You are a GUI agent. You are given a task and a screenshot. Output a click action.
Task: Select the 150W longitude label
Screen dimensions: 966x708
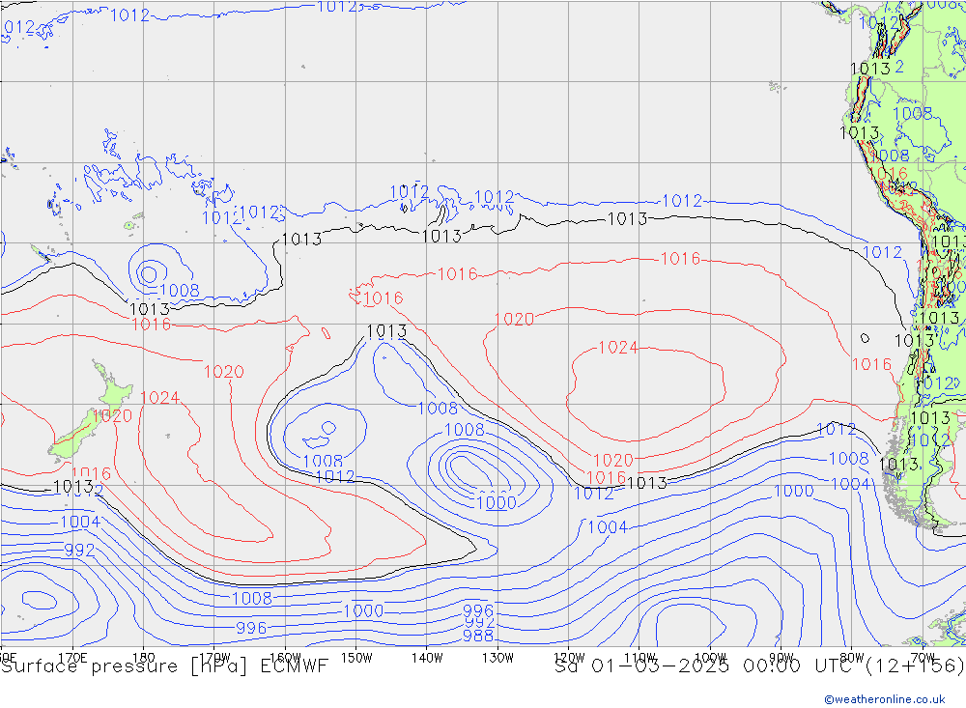(356, 658)
